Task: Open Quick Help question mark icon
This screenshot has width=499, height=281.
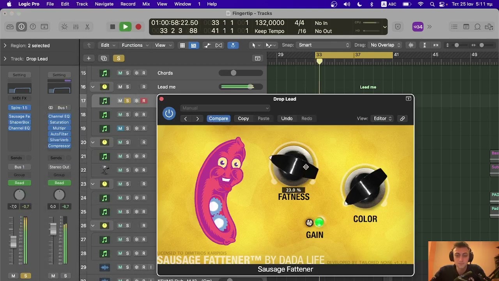Action: click(33, 27)
